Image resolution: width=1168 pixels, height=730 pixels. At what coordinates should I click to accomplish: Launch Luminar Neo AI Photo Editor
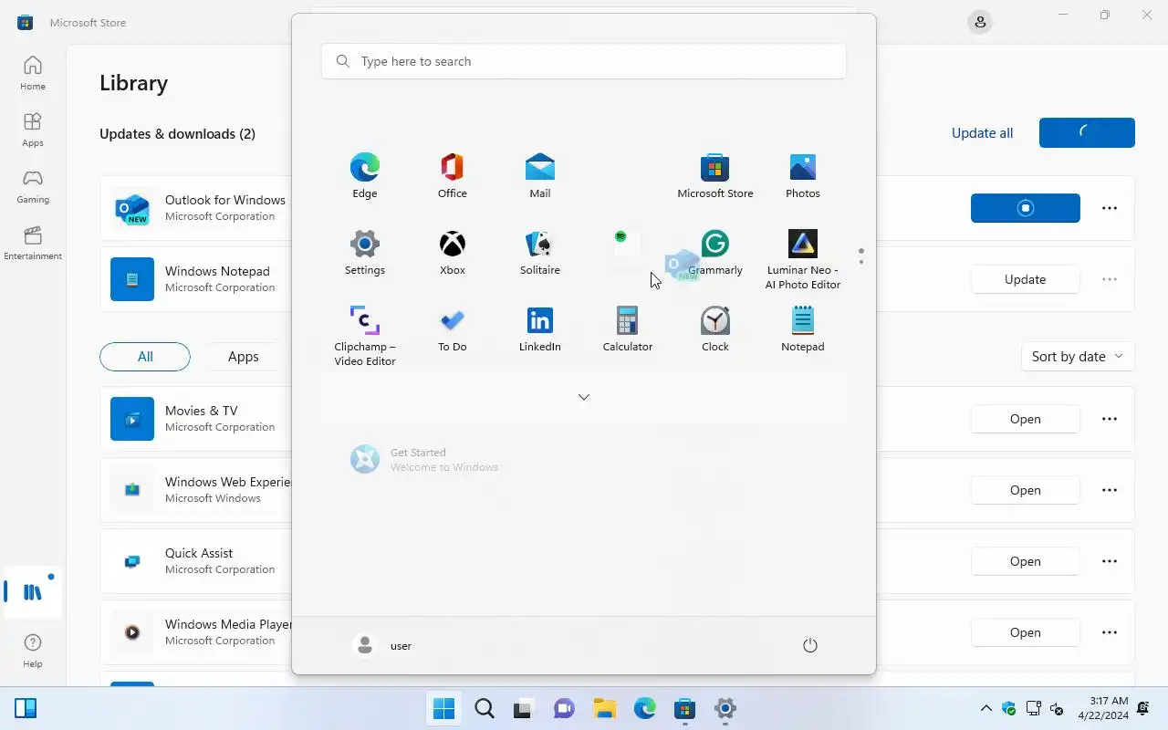tap(803, 259)
